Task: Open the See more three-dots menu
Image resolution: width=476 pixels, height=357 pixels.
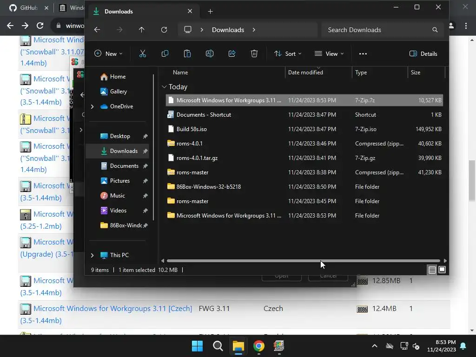Action: click(363, 54)
